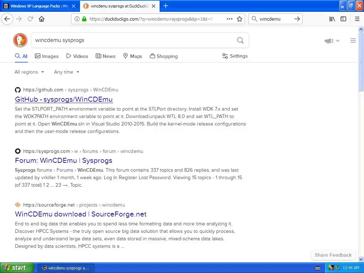Viewport: 364px width, 273px height.
Task: Open the Windows Start menu
Action: tap(17, 268)
